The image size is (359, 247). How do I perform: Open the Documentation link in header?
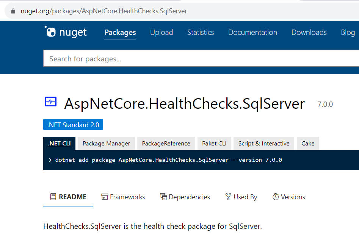252,32
